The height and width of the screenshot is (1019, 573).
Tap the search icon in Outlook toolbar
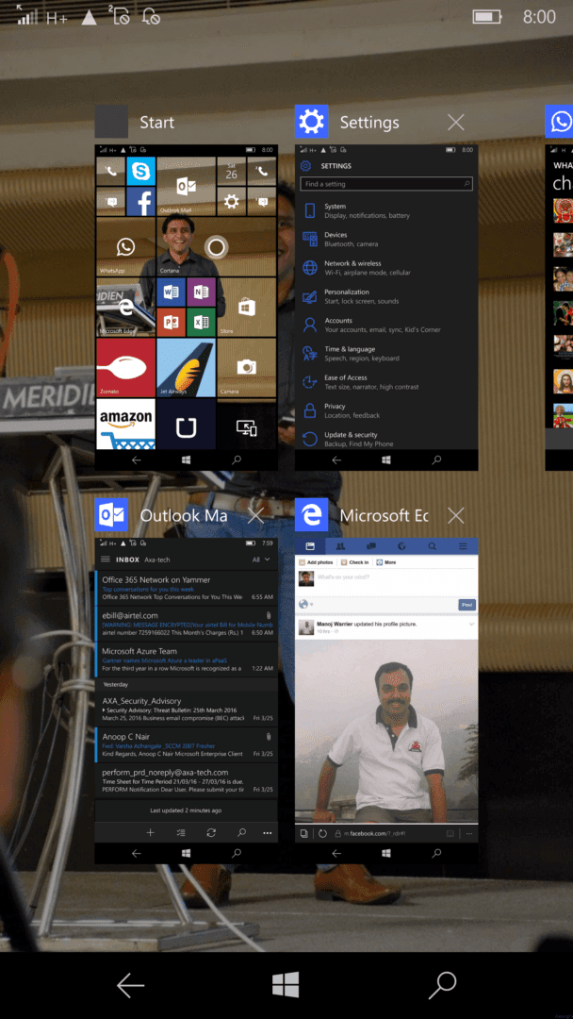pyautogui.click(x=241, y=832)
